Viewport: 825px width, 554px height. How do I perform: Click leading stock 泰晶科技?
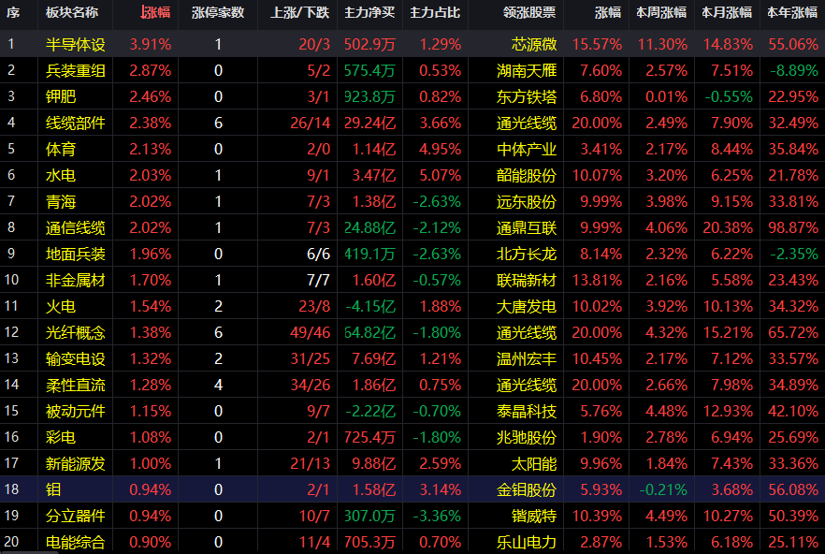[x=526, y=411]
